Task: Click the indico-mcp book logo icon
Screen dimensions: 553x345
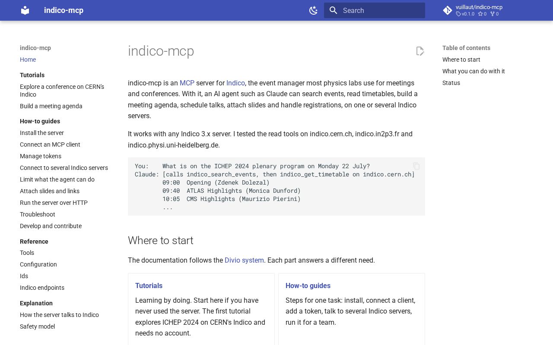Action: point(25,10)
